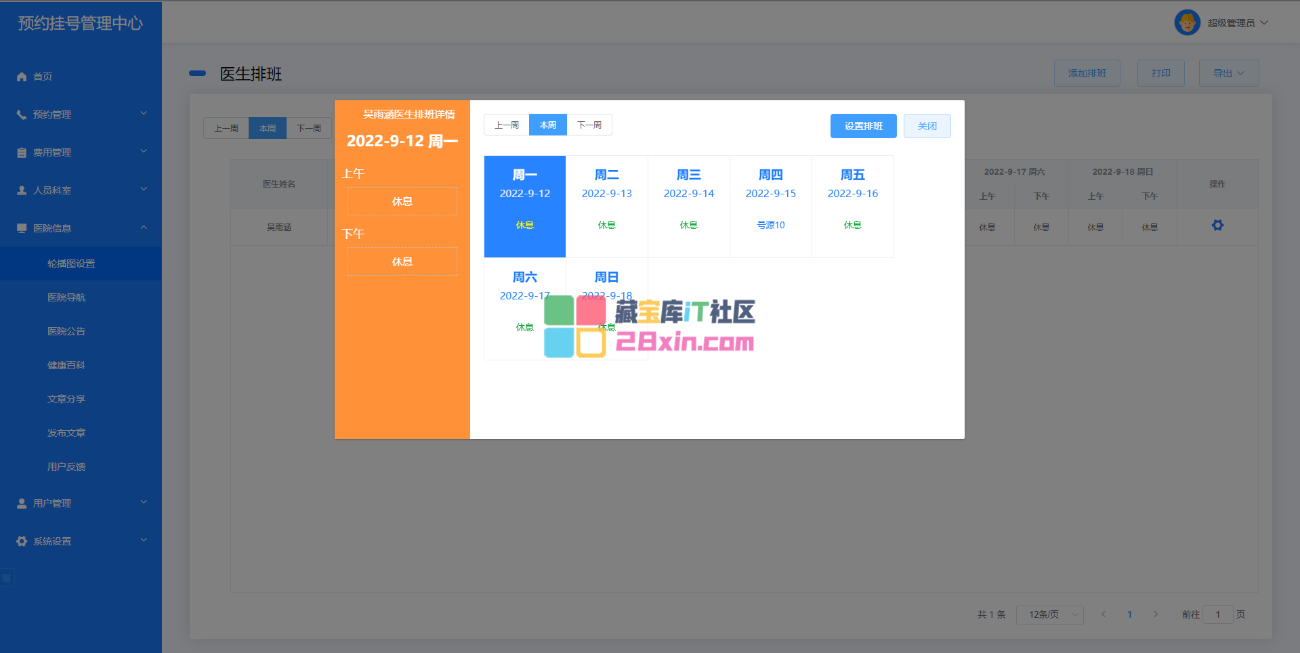
Task: Expand the 系统设置 menu chevron
Action: (144, 541)
